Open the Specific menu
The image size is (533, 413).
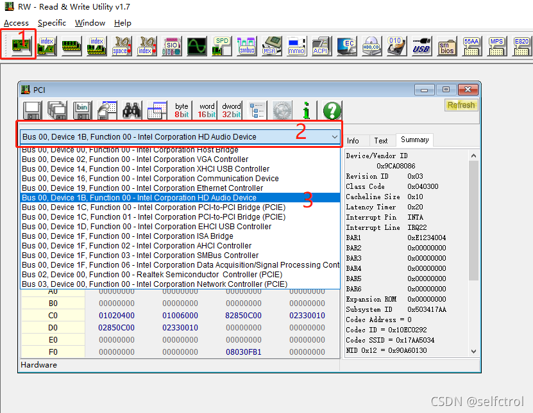(52, 23)
